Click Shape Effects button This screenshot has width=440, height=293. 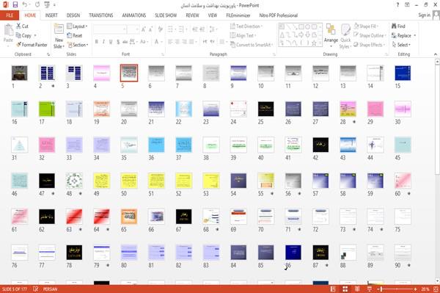coord(370,45)
